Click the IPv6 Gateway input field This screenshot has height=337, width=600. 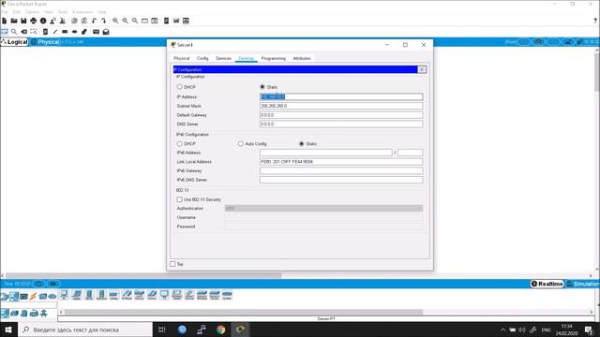pyautogui.click(x=341, y=170)
